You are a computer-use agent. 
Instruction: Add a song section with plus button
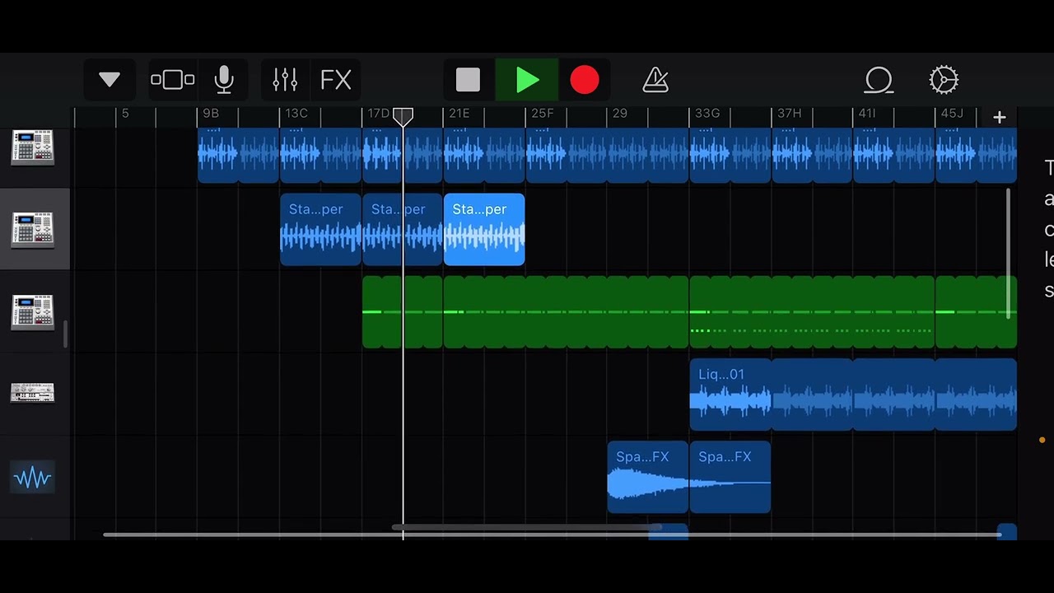click(x=999, y=117)
